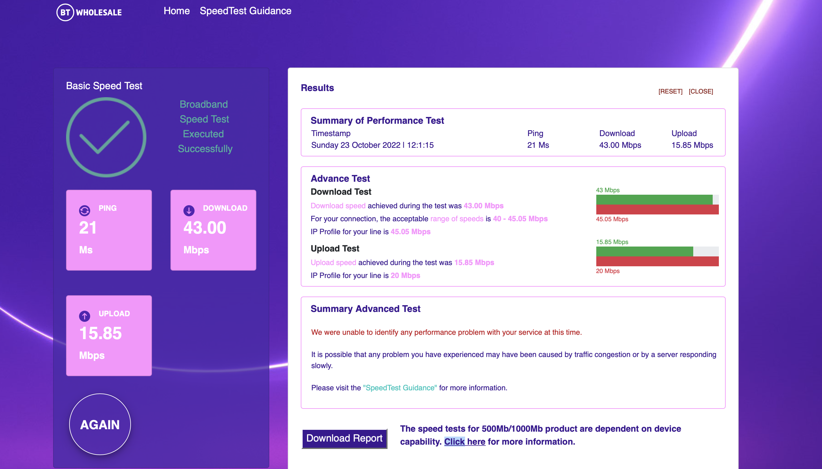
Task: Select the PING 21 Ms result tile
Action: (x=109, y=230)
